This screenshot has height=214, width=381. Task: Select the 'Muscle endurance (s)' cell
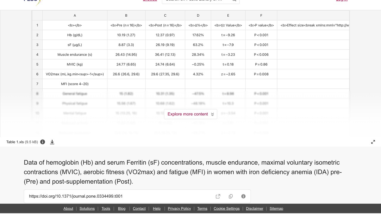pyautogui.click(x=75, y=55)
